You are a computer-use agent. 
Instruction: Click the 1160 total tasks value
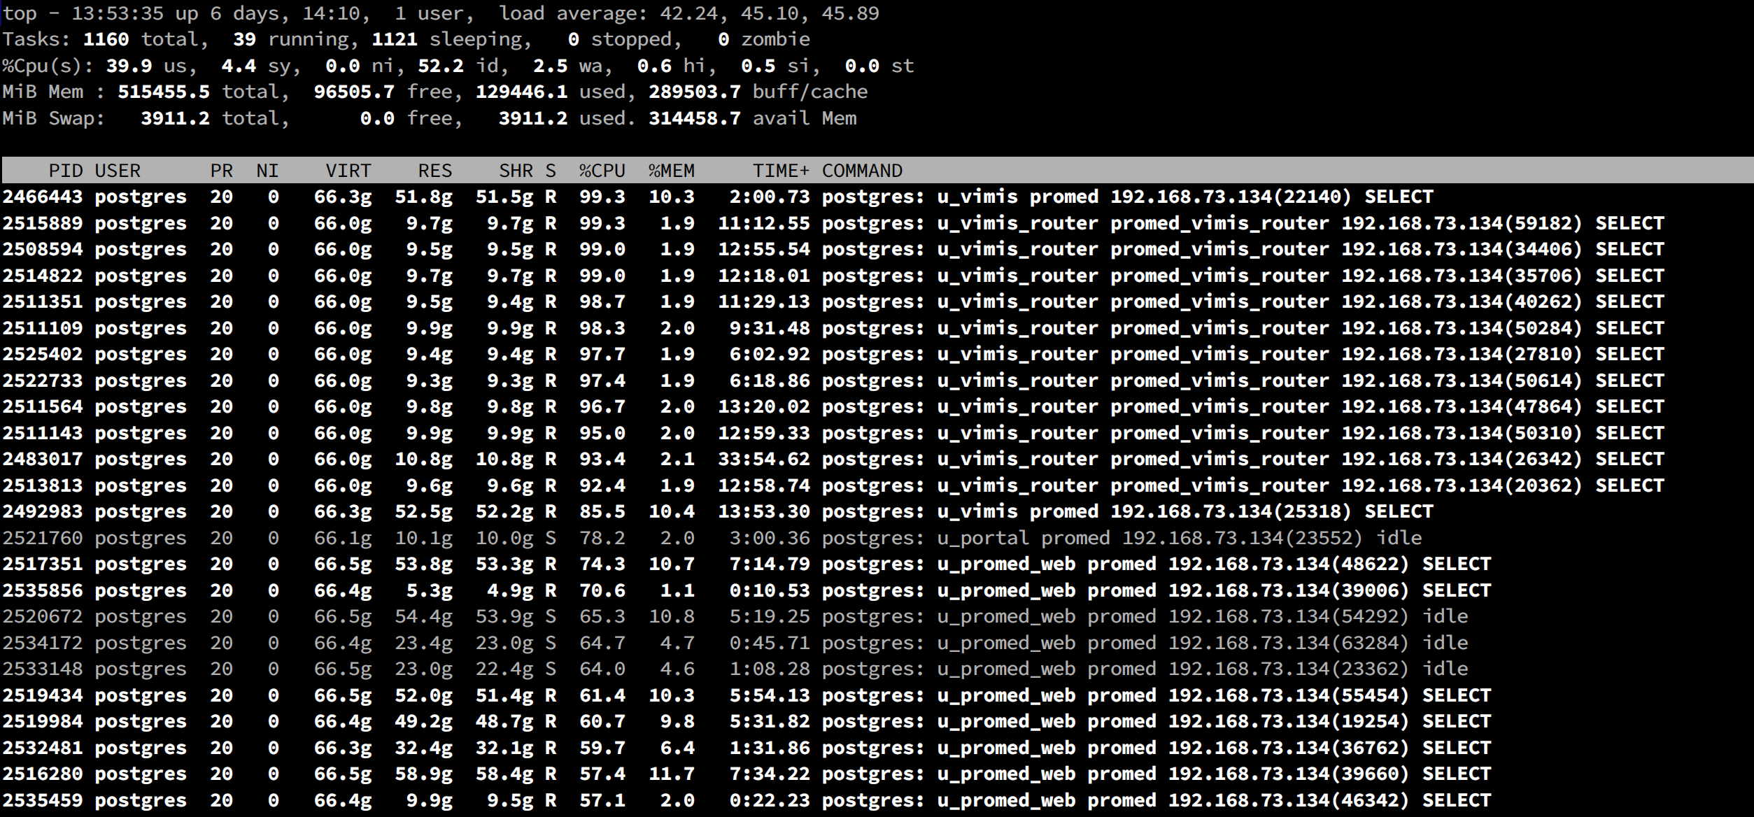(x=106, y=39)
